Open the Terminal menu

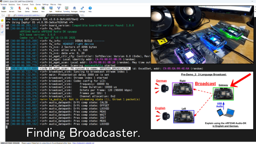pyautogui.click(x=4, y=4)
